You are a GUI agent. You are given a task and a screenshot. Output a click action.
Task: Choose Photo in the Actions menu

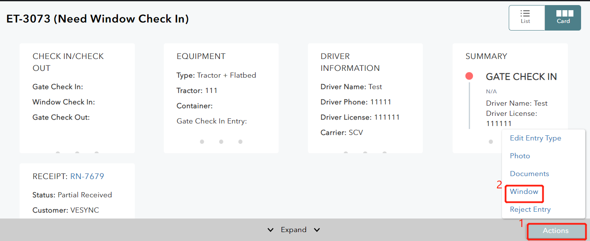pos(520,156)
